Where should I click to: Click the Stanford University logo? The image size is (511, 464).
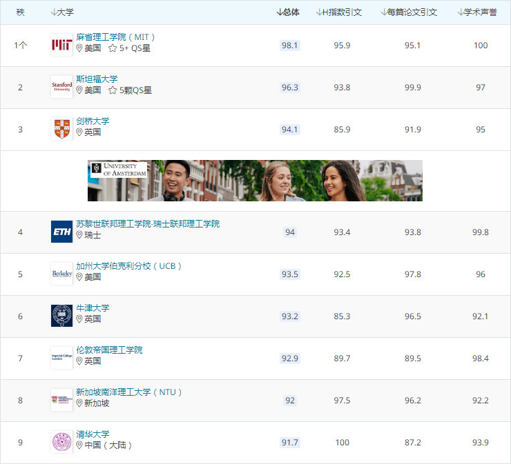pyautogui.click(x=61, y=88)
